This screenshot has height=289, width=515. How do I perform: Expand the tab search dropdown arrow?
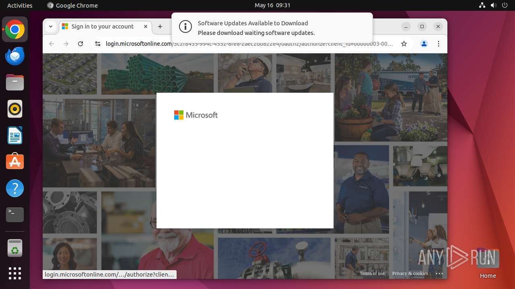pyautogui.click(x=51, y=26)
